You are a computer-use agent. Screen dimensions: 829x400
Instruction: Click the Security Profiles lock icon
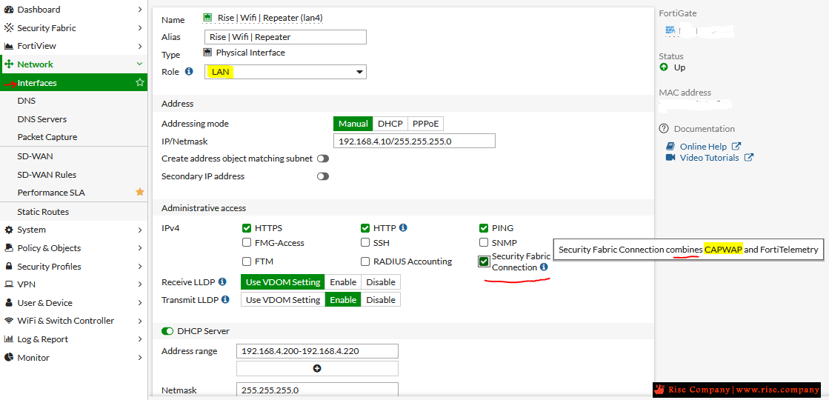(8, 267)
